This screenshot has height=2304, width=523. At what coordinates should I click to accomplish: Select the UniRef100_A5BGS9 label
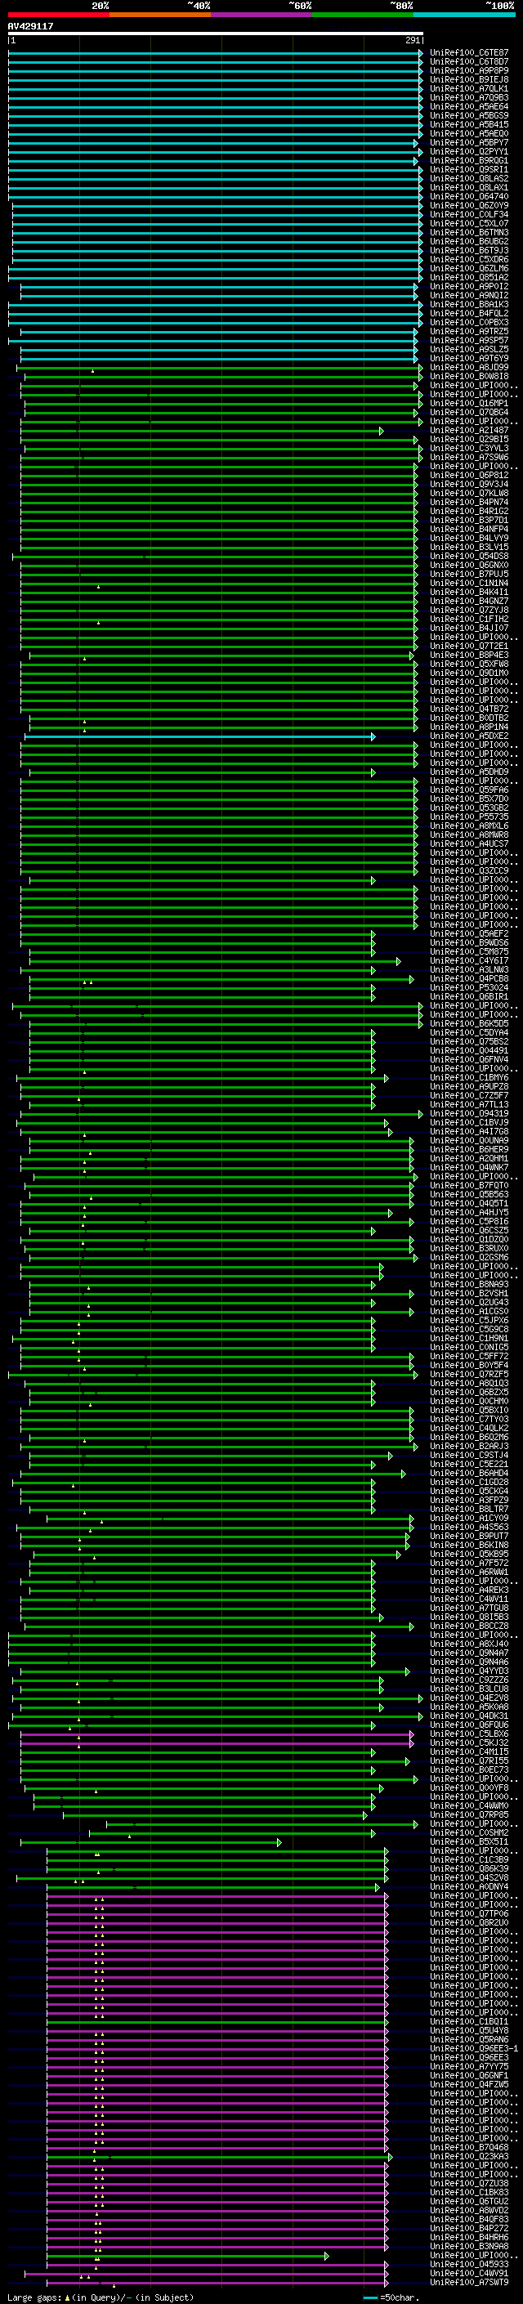[x=468, y=115]
